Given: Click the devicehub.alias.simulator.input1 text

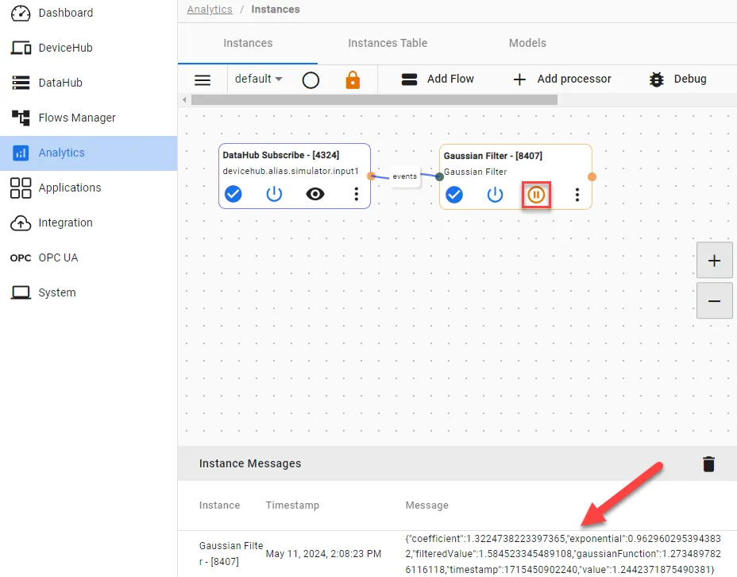Looking at the screenshot, I should (x=291, y=171).
